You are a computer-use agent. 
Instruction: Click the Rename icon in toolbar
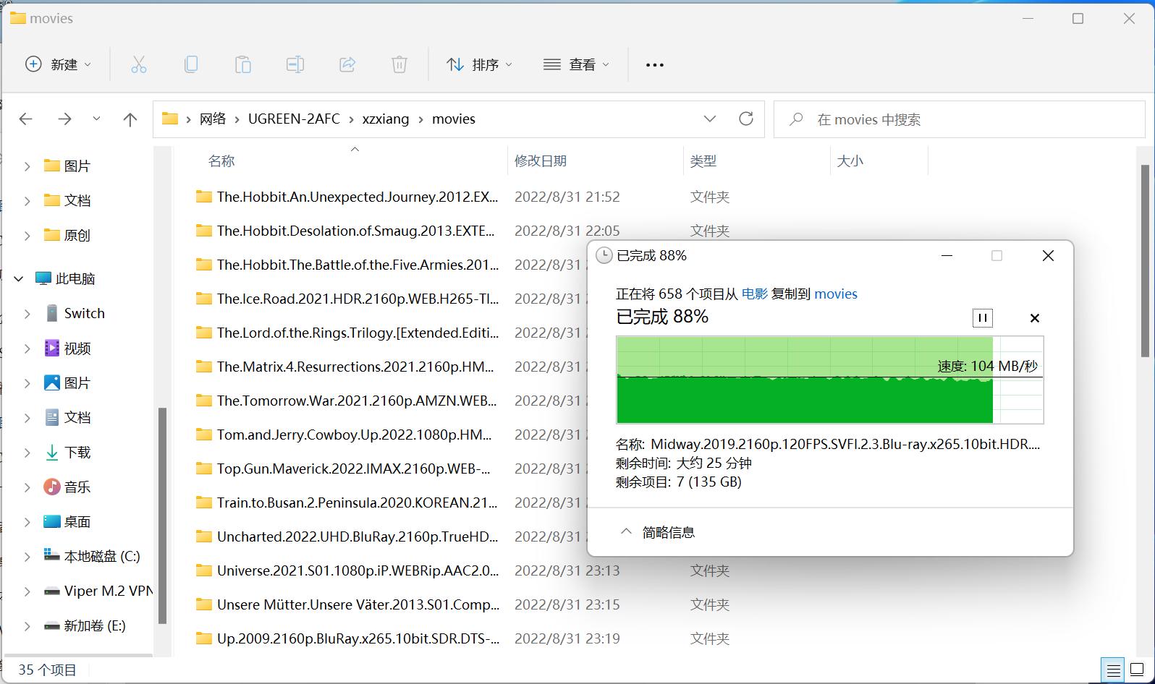(x=295, y=64)
